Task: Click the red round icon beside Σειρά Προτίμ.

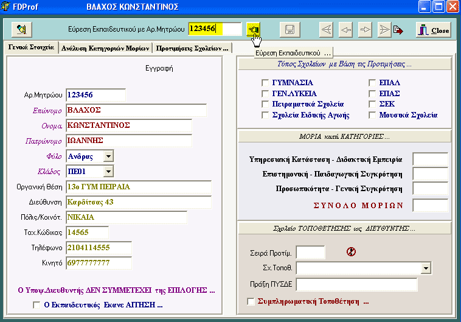Action: pyautogui.click(x=350, y=251)
